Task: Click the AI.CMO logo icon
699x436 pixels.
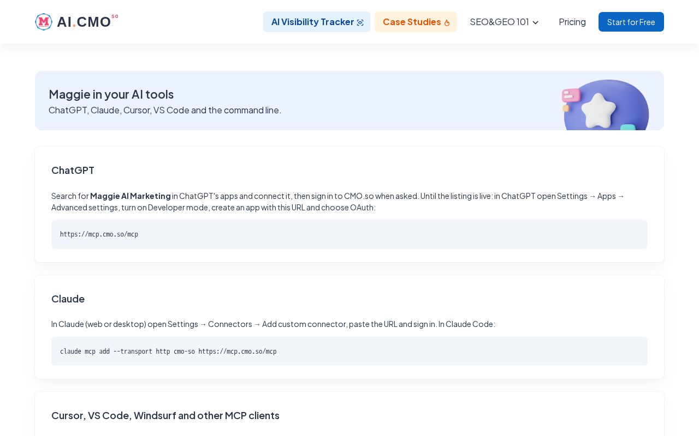Action: pyautogui.click(x=44, y=22)
